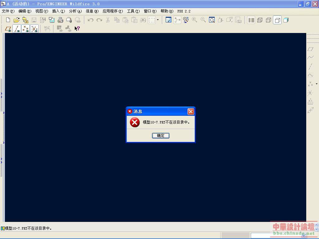319x239 pixels.
Task: Click the second greyed link-chain toolbar icon
Action: (x=68, y=29)
